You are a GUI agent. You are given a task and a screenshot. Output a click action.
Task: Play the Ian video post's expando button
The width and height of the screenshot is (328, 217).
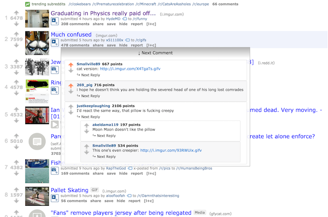pos(55,125)
